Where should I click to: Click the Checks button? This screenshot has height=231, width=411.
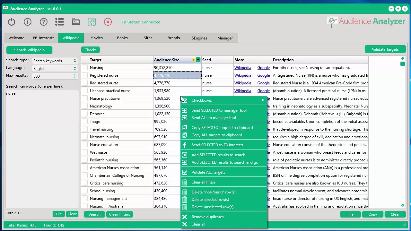91,50
